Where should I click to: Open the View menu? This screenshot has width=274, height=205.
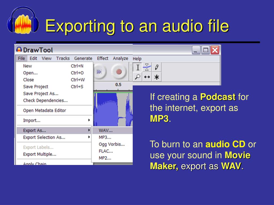click(x=47, y=58)
